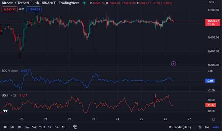Select the 5Y time range
The width and height of the screenshot is (222, 131).
coord(57,127)
